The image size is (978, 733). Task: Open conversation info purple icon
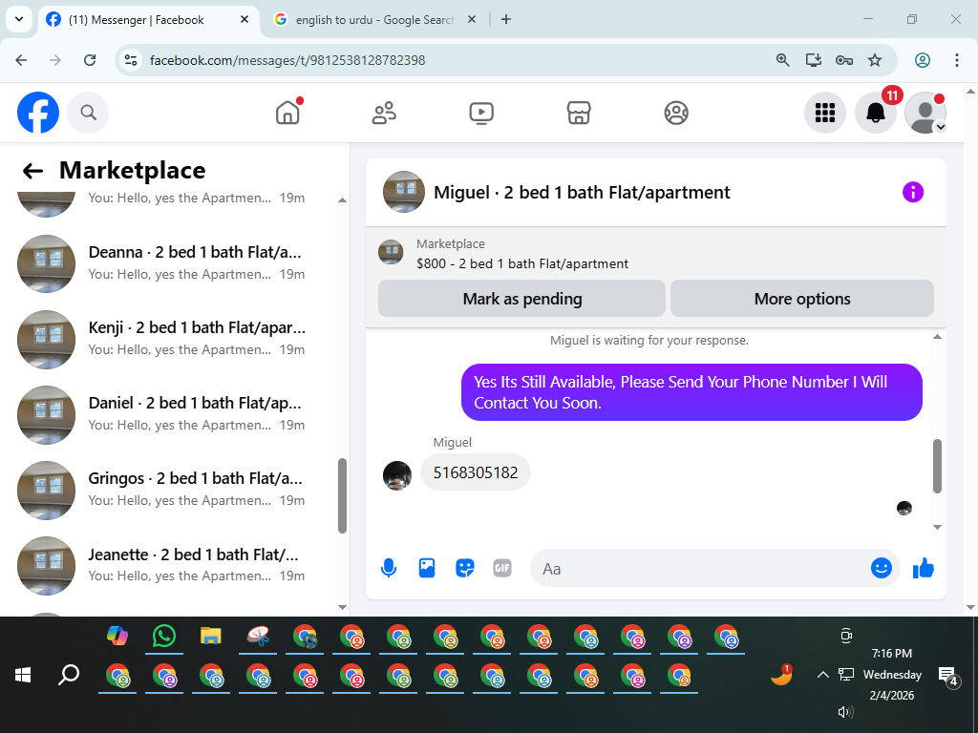tap(912, 192)
